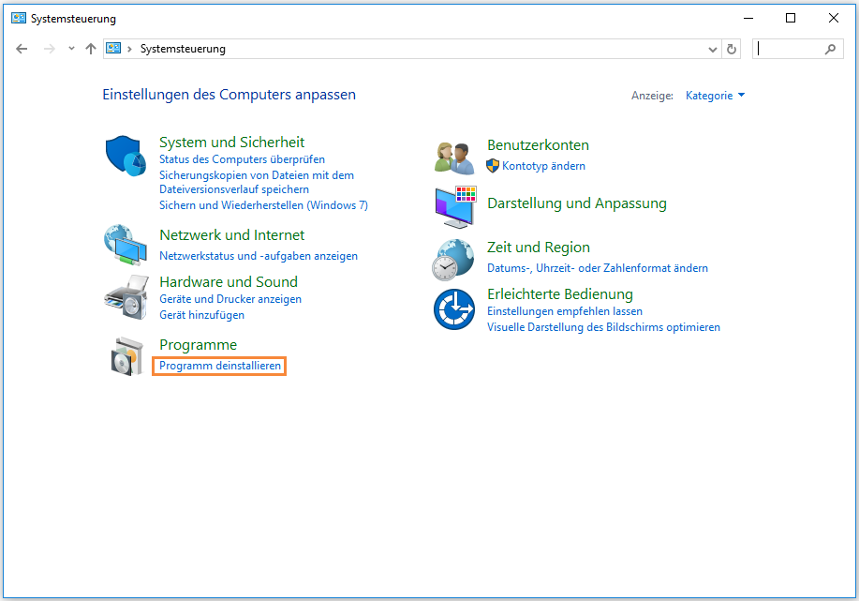The image size is (859, 601).
Task: Click the Programme CD icon
Action: point(126,356)
